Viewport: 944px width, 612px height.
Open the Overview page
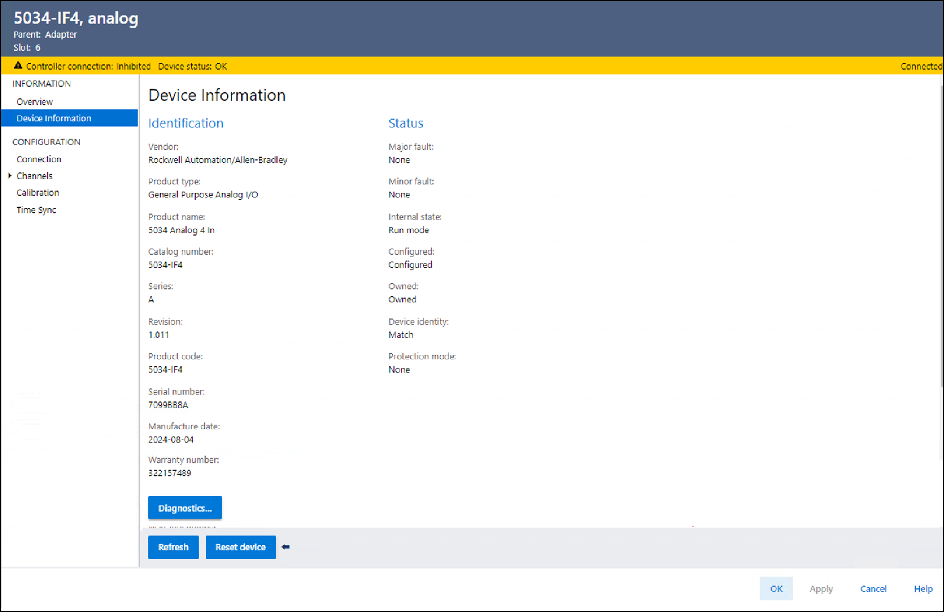click(x=35, y=102)
